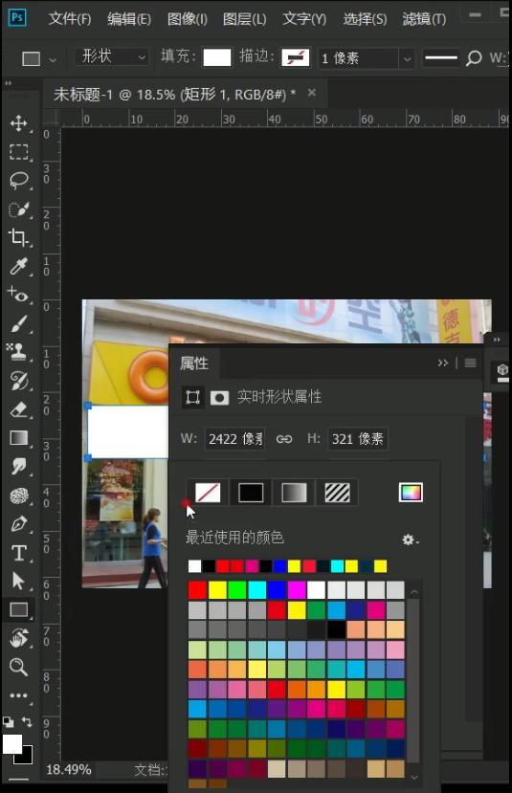Reset default foreground background colors

8,721
